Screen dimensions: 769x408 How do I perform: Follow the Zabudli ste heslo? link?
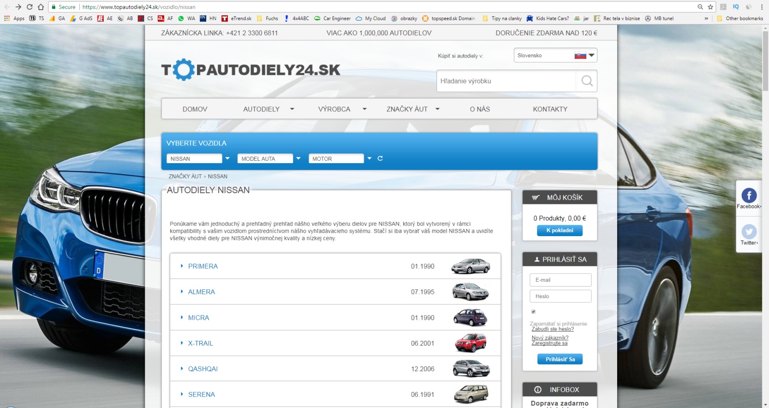coord(553,329)
